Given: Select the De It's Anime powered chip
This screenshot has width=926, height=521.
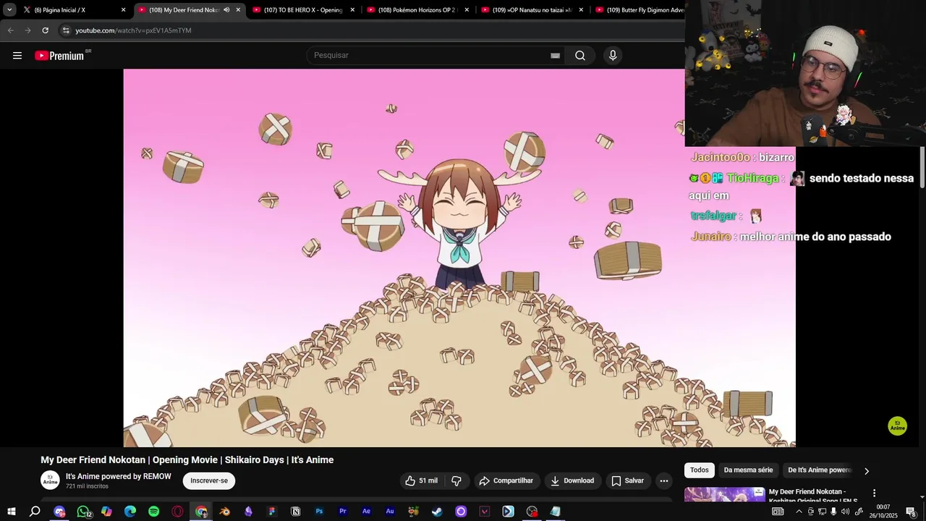Looking at the screenshot, I should 820,470.
